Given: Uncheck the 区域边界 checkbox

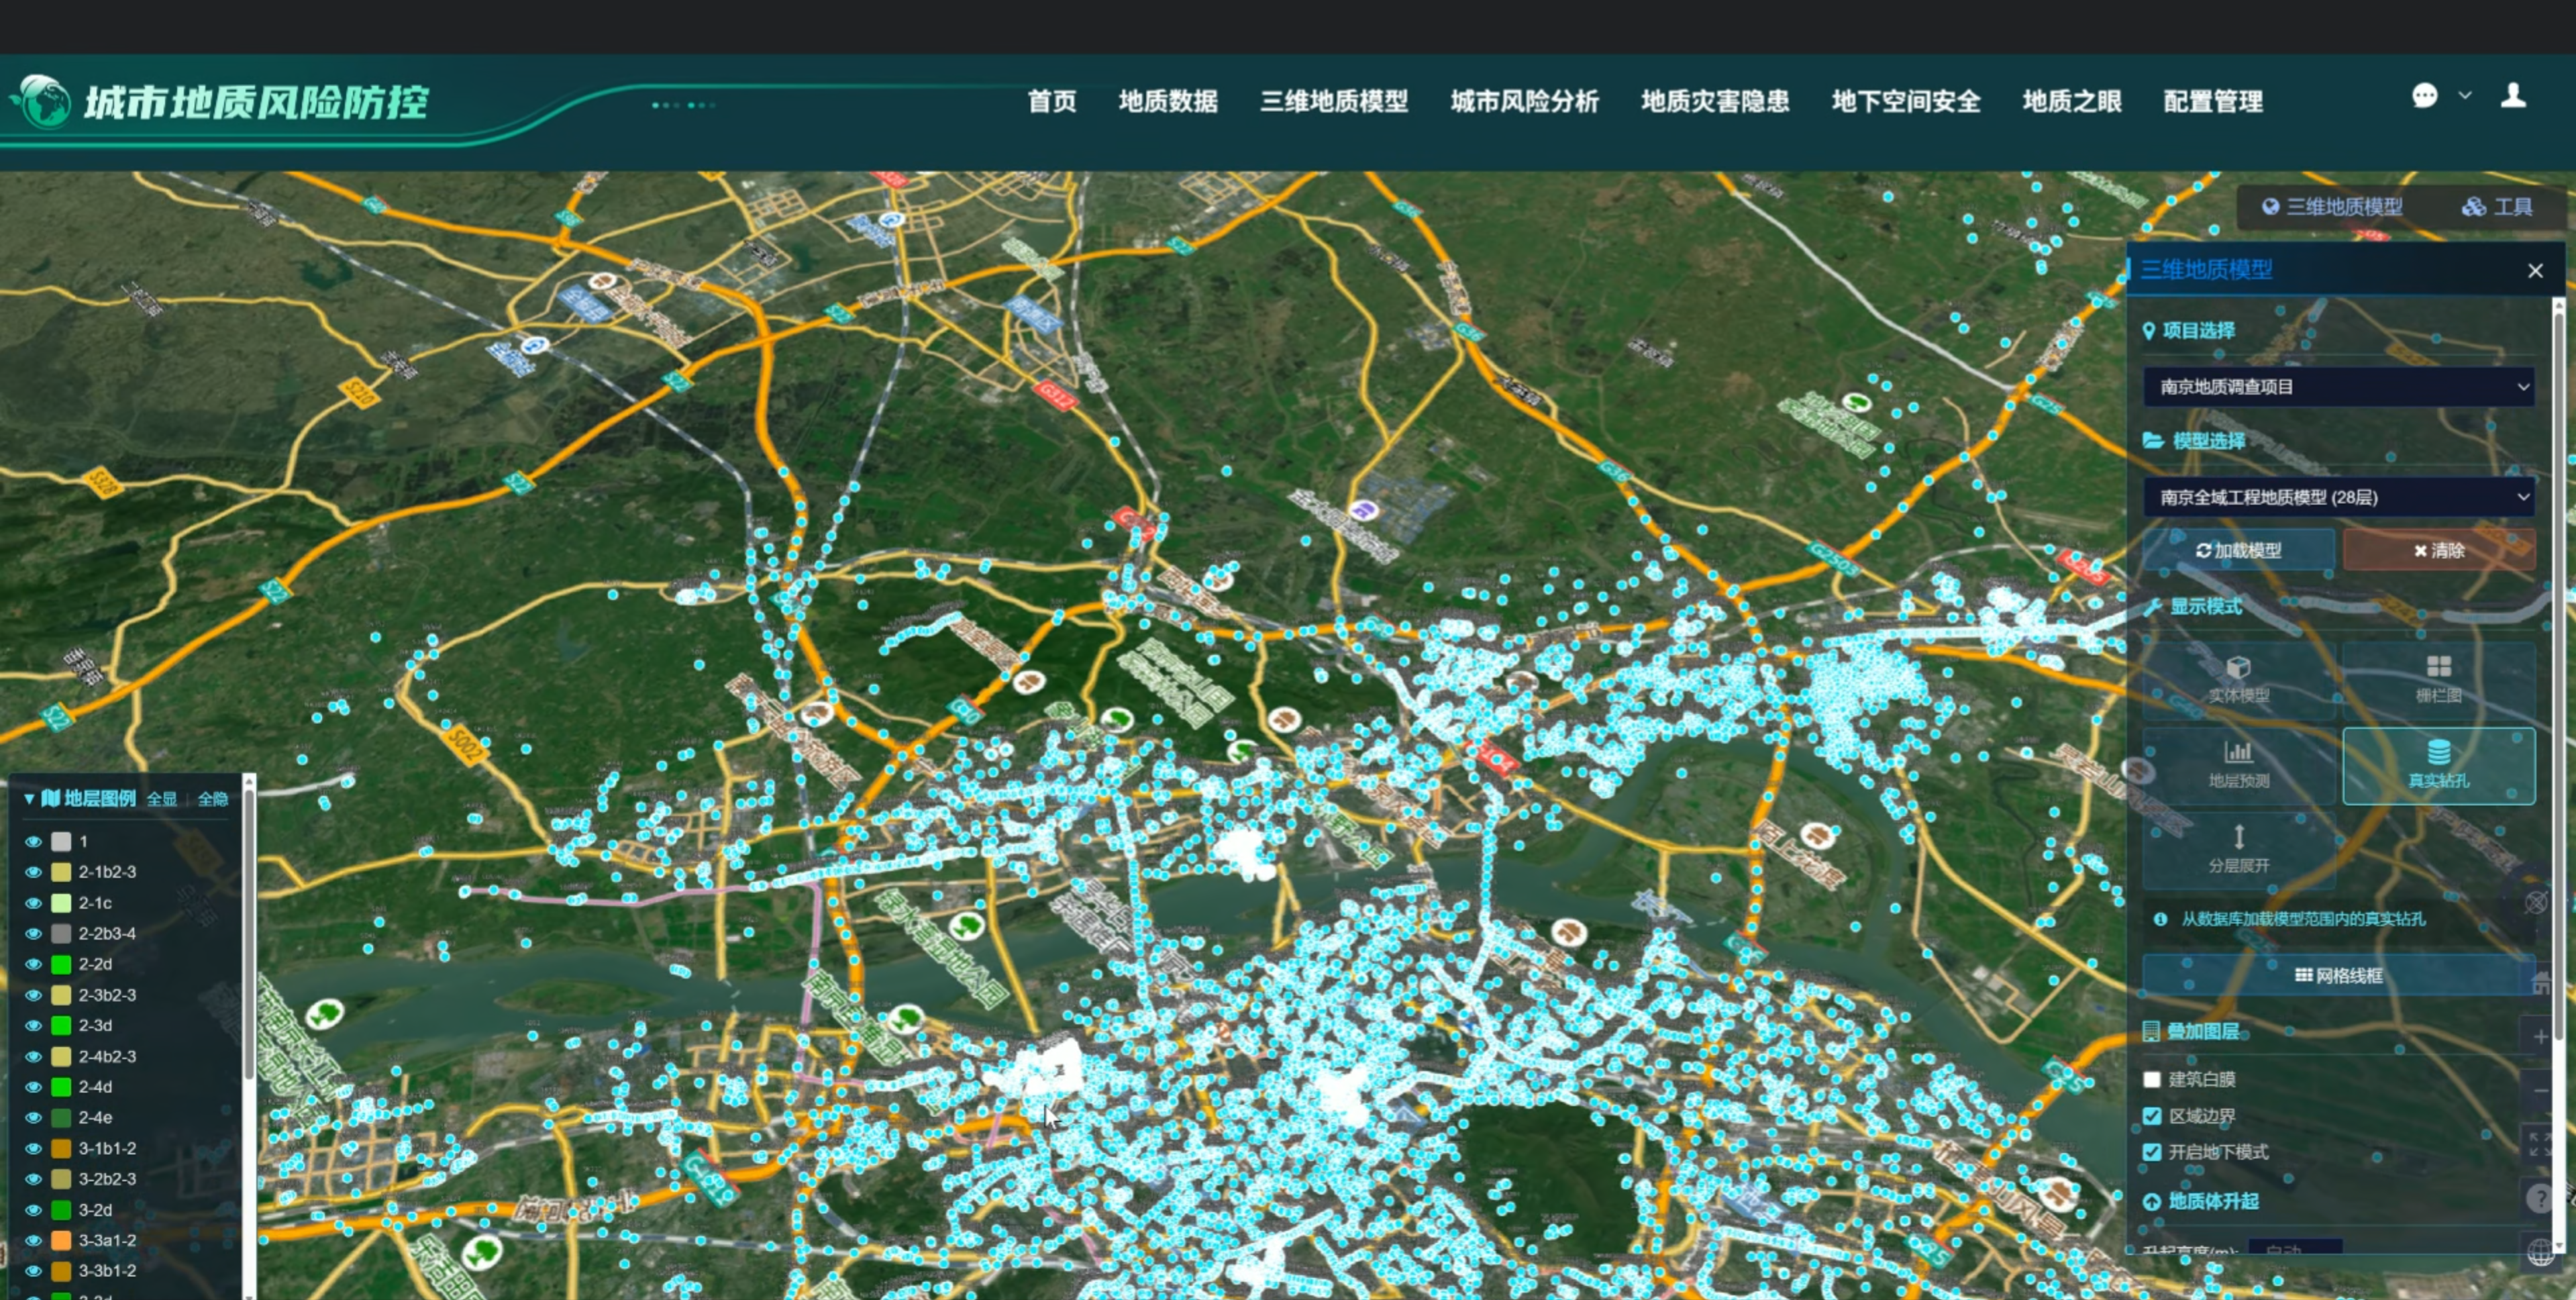Looking at the screenshot, I should 2152,1116.
